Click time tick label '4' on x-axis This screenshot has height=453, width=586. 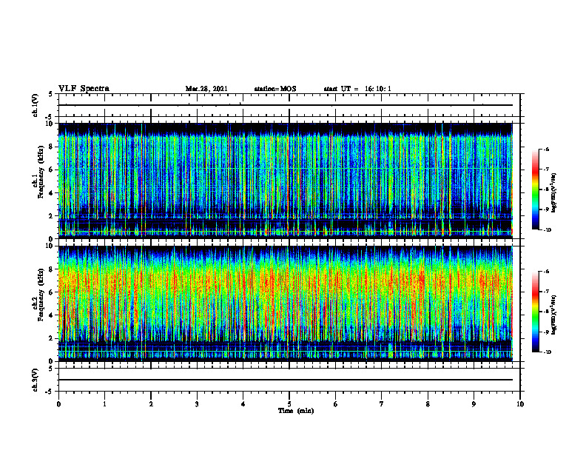point(243,404)
